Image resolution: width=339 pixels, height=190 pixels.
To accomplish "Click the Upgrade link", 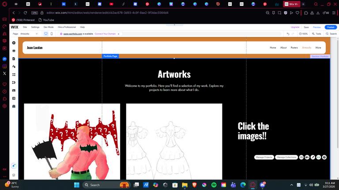I will tap(295, 27).
